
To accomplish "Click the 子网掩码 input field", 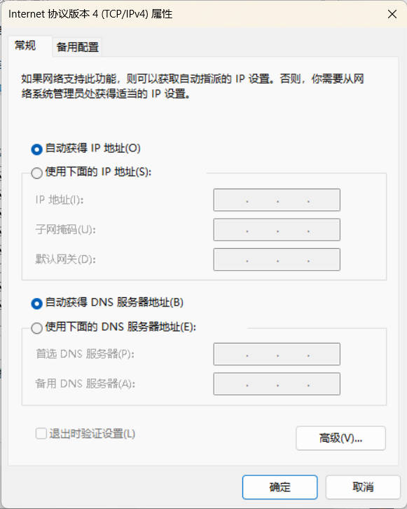I will [277, 230].
